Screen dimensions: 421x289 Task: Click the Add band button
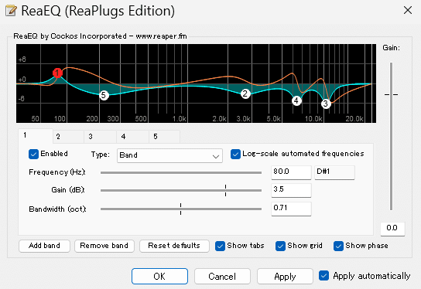[44, 246]
